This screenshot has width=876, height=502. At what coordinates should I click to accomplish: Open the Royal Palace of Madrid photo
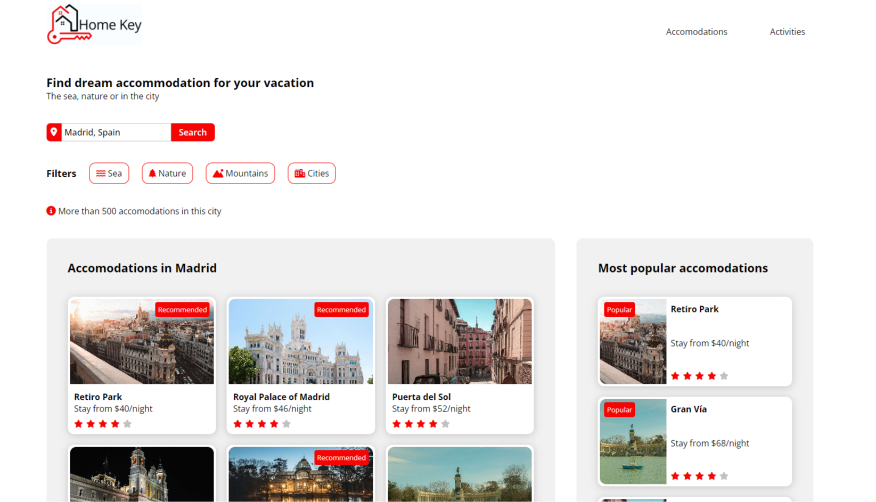(301, 341)
